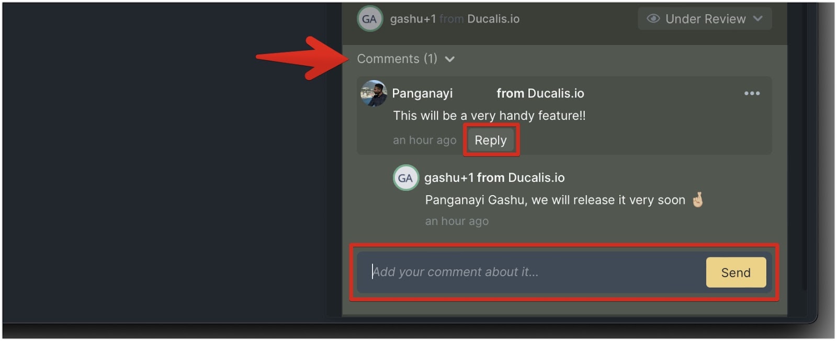This screenshot has width=837, height=341.
Task: Click Reply under Panganayi's comment
Action: 491,140
